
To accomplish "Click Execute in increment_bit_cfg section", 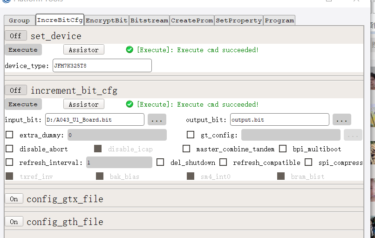I will 23,104.
